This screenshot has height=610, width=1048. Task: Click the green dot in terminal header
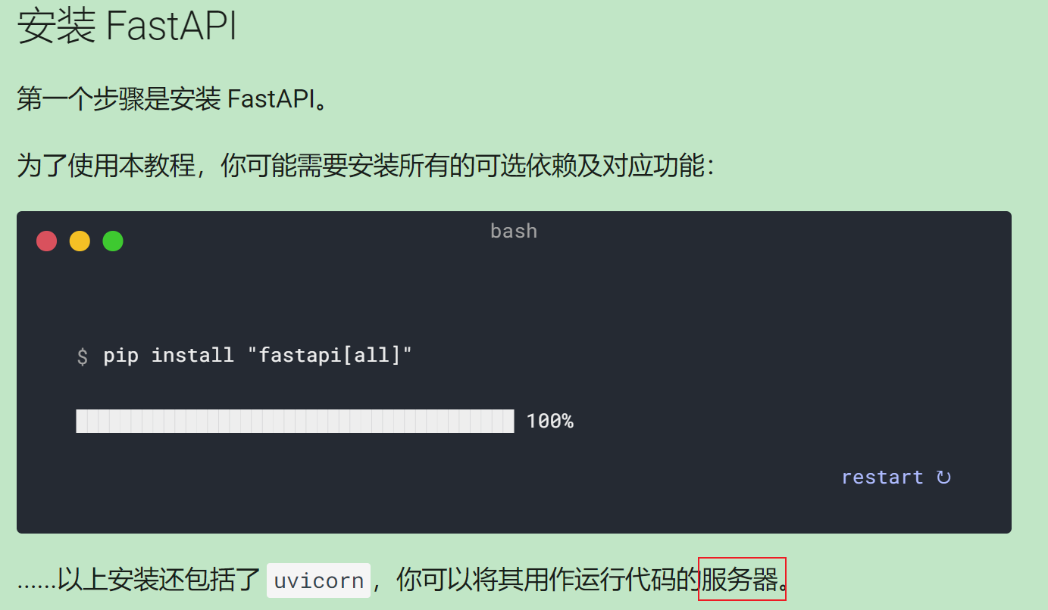click(x=113, y=241)
